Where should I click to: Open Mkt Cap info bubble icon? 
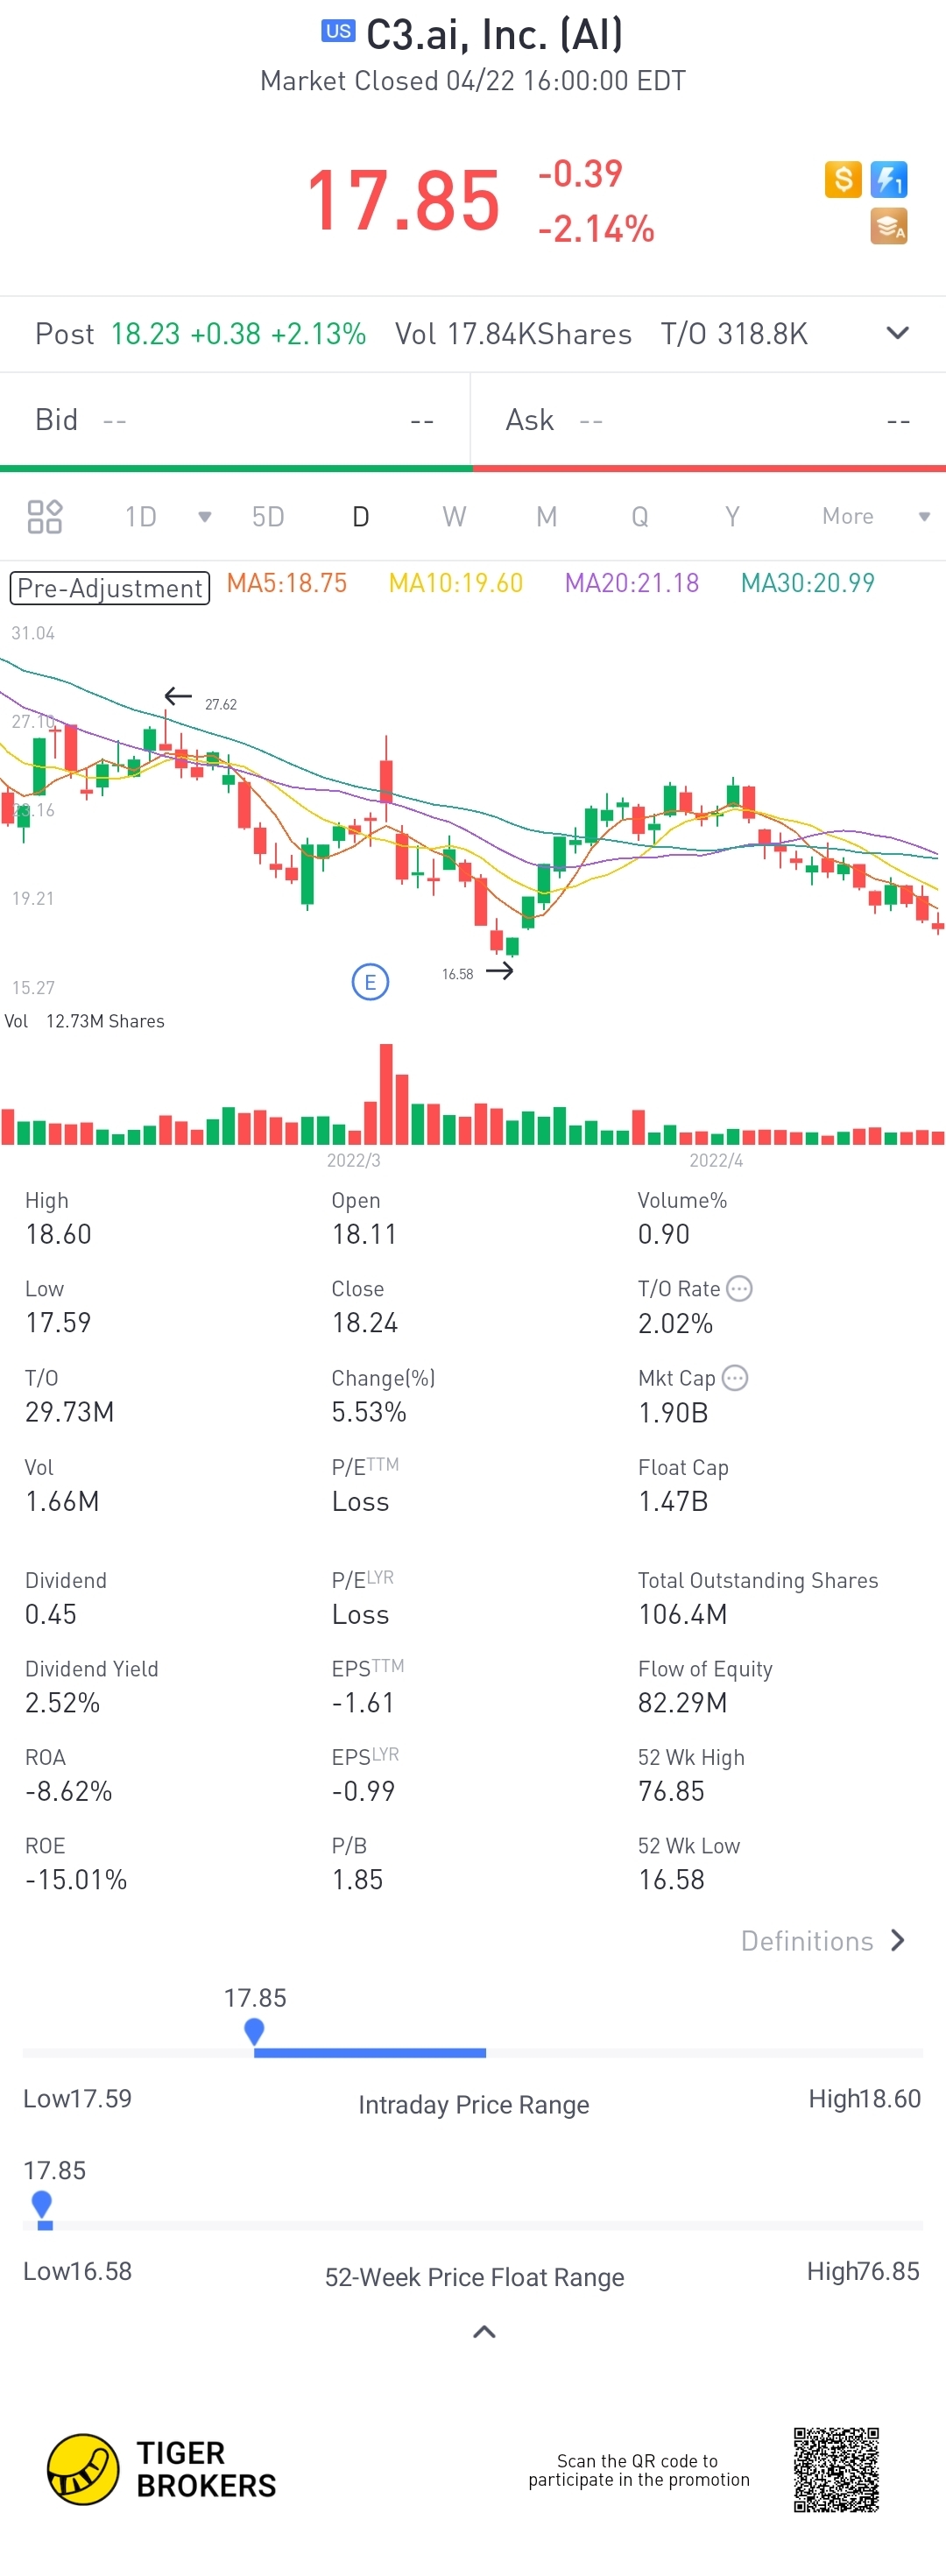pyautogui.click(x=735, y=1377)
